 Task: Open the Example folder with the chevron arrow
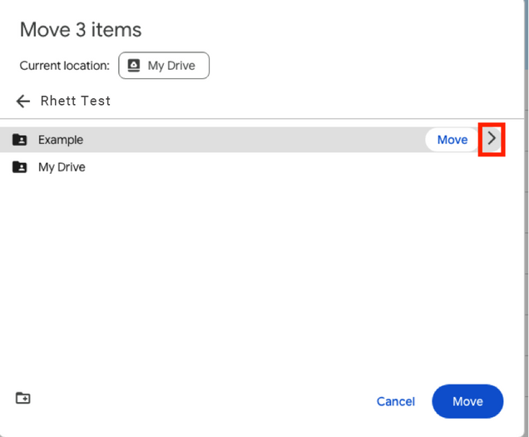(492, 139)
